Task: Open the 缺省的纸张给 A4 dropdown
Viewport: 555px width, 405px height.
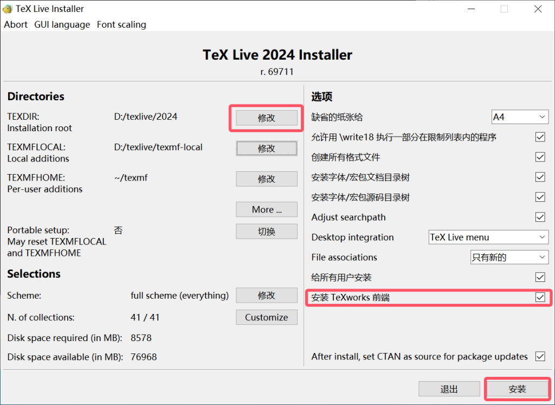Action: click(520, 117)
